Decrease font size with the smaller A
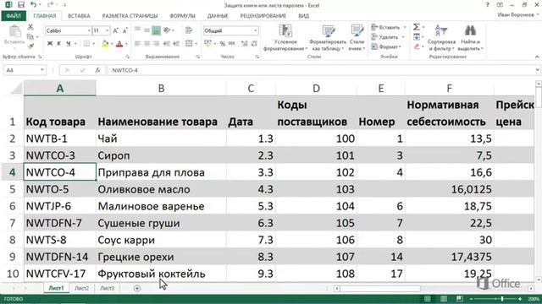Screen dimensions: 542x304 (x=124, y=30)
